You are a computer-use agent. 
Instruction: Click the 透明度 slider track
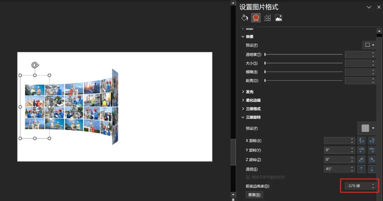(x=304, y=54)
